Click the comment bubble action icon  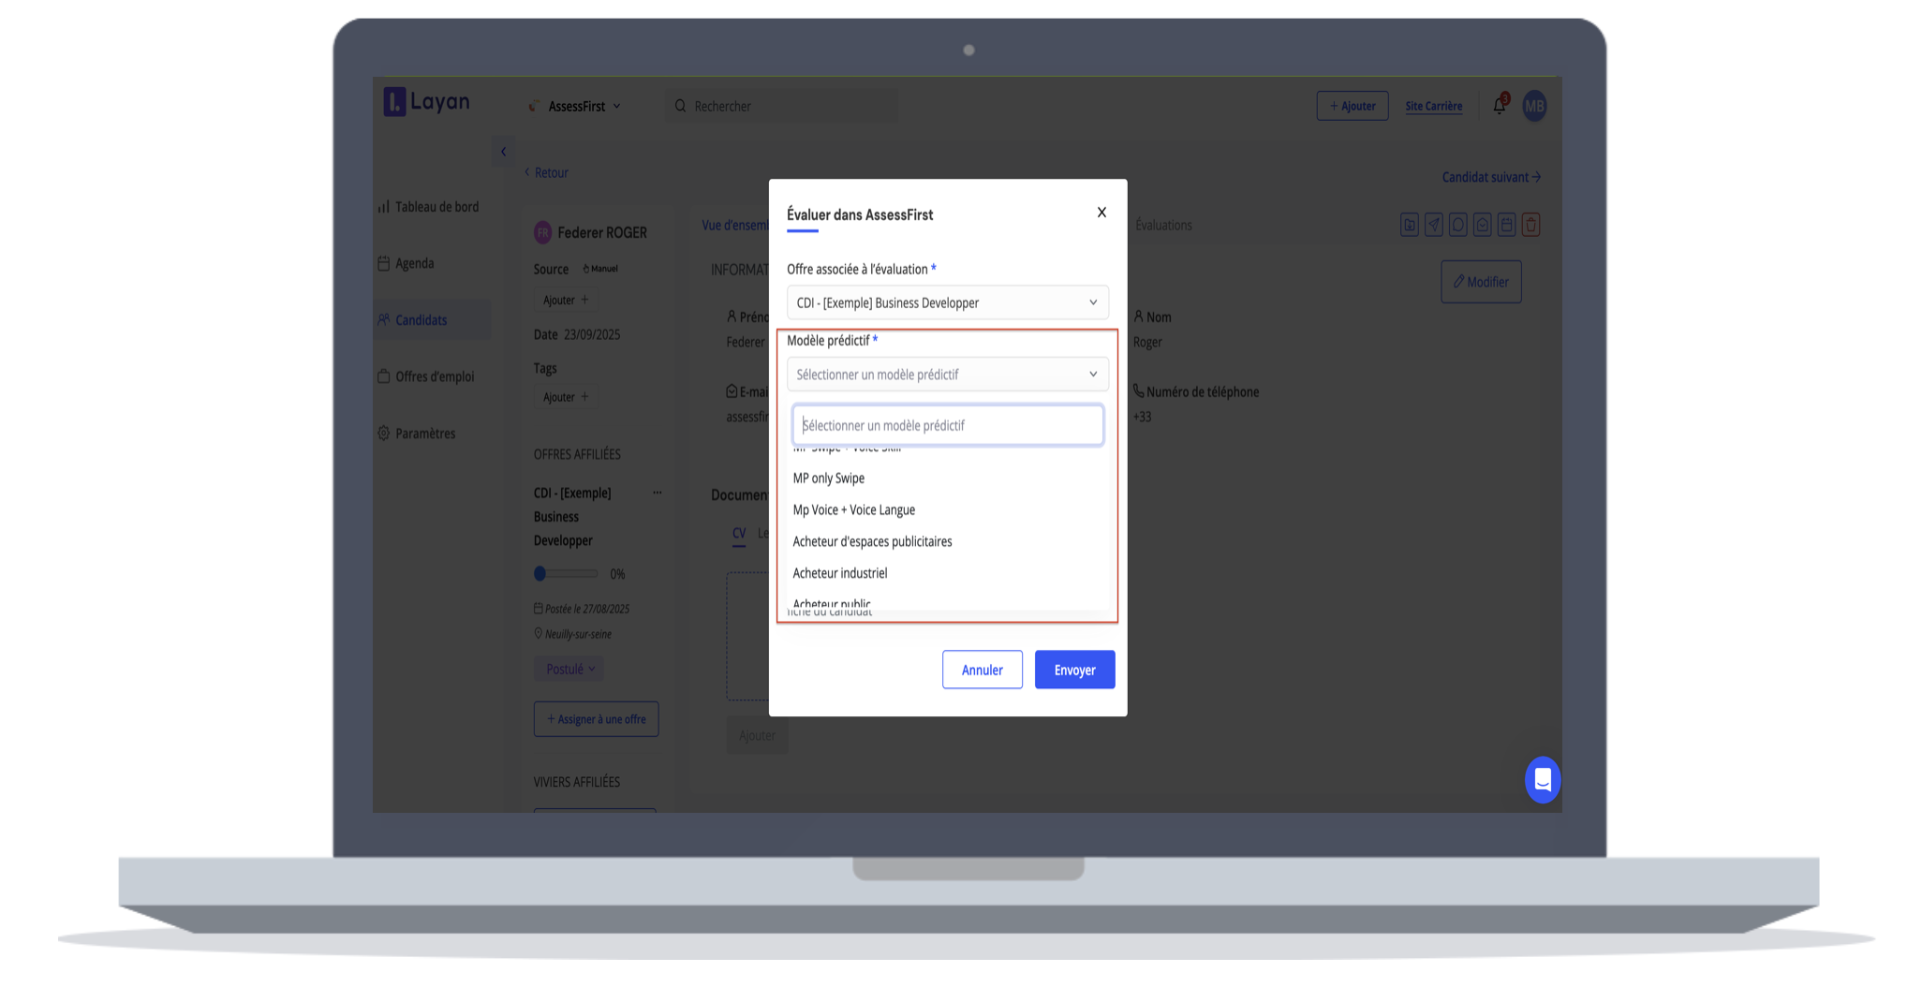click(1458, 225)
